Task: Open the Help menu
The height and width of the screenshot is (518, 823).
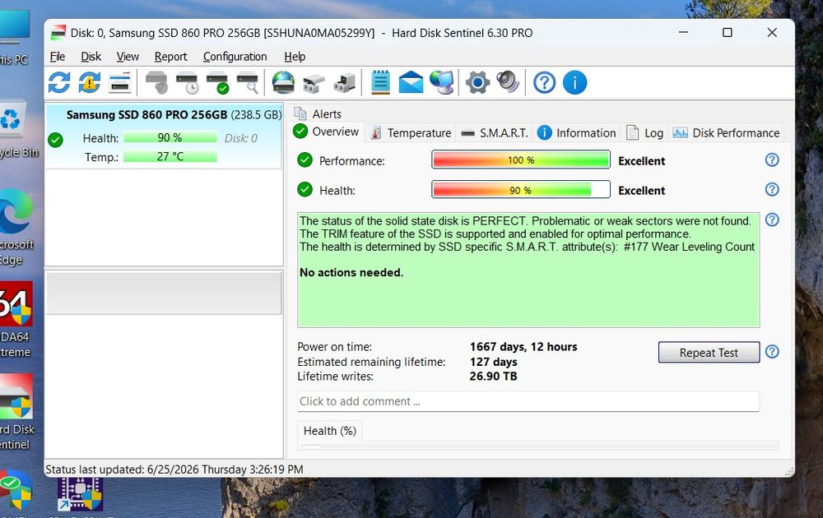Action: (295, 57)
